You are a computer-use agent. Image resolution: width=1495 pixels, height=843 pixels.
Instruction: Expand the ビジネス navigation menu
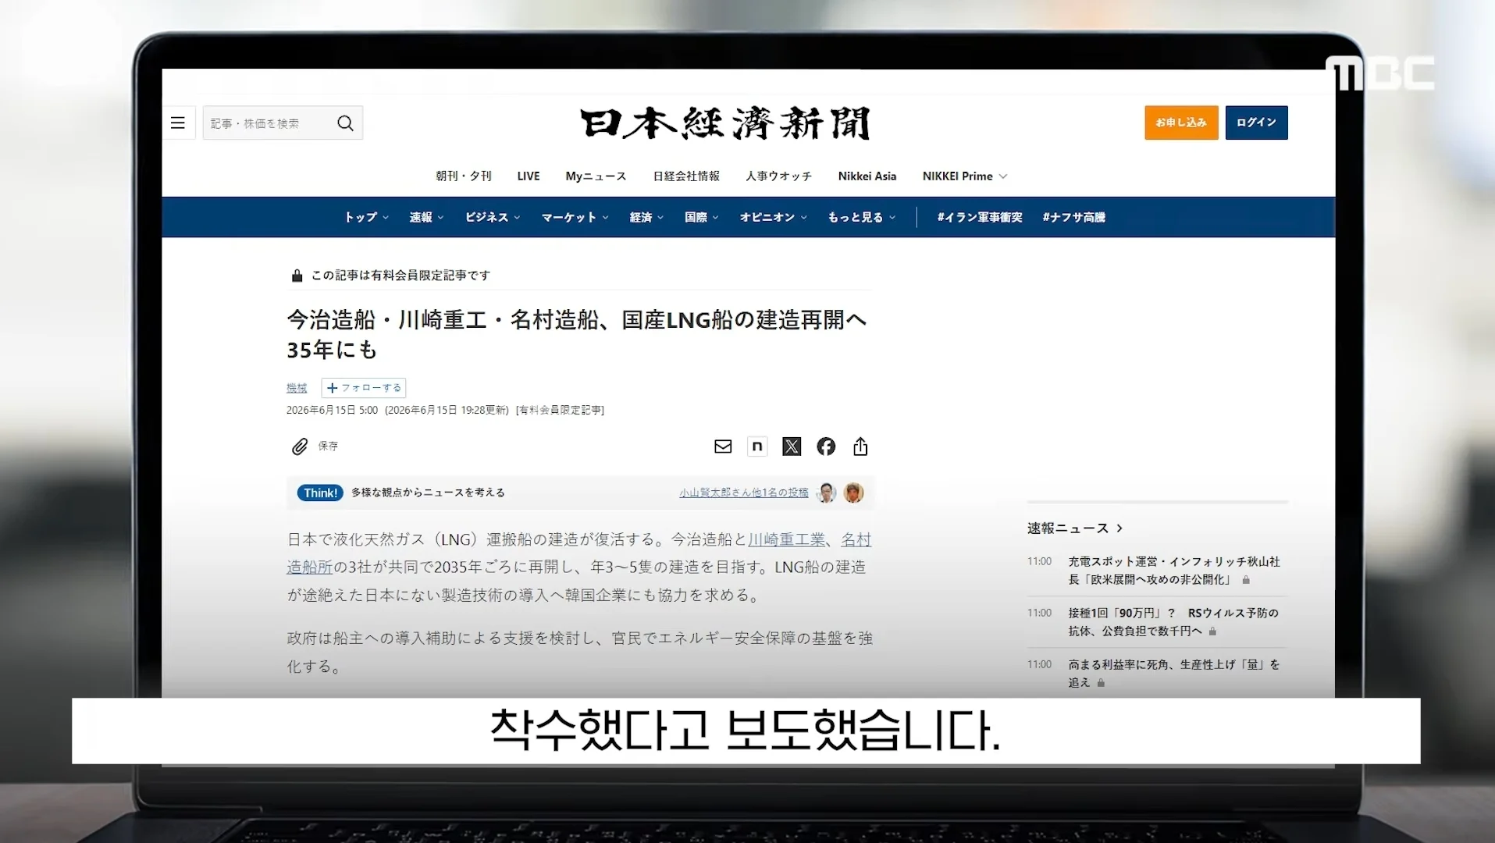[493, 217]
